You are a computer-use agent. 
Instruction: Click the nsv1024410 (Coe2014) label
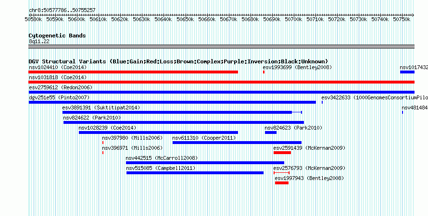coord(58,67)
